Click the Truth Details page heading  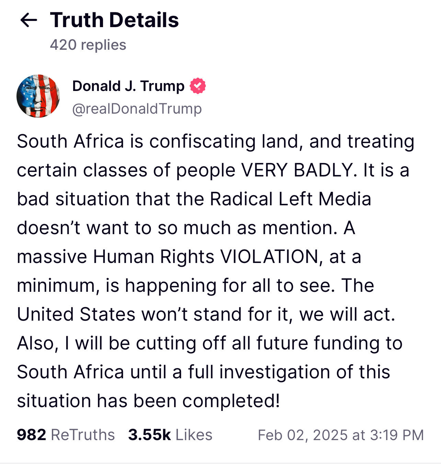click(114, 20)
